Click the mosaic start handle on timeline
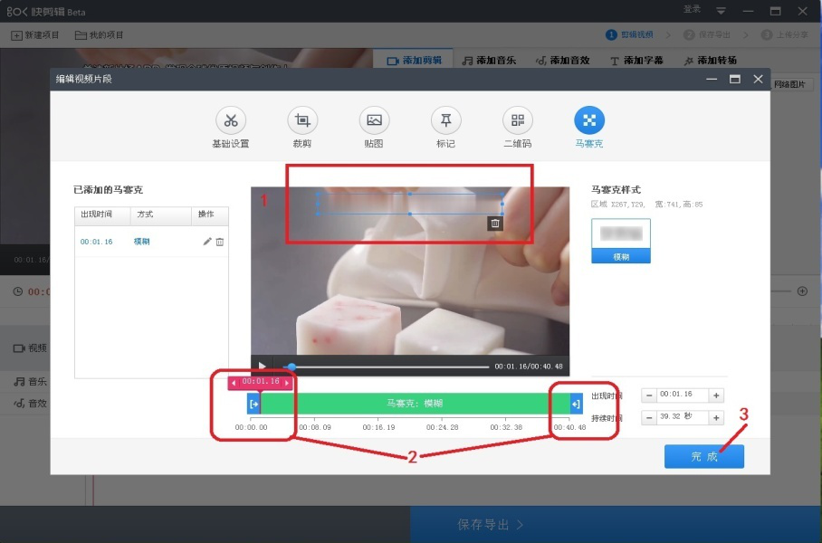Image resolution: width=822 pixels, height=543 pixels. (253, 404)
